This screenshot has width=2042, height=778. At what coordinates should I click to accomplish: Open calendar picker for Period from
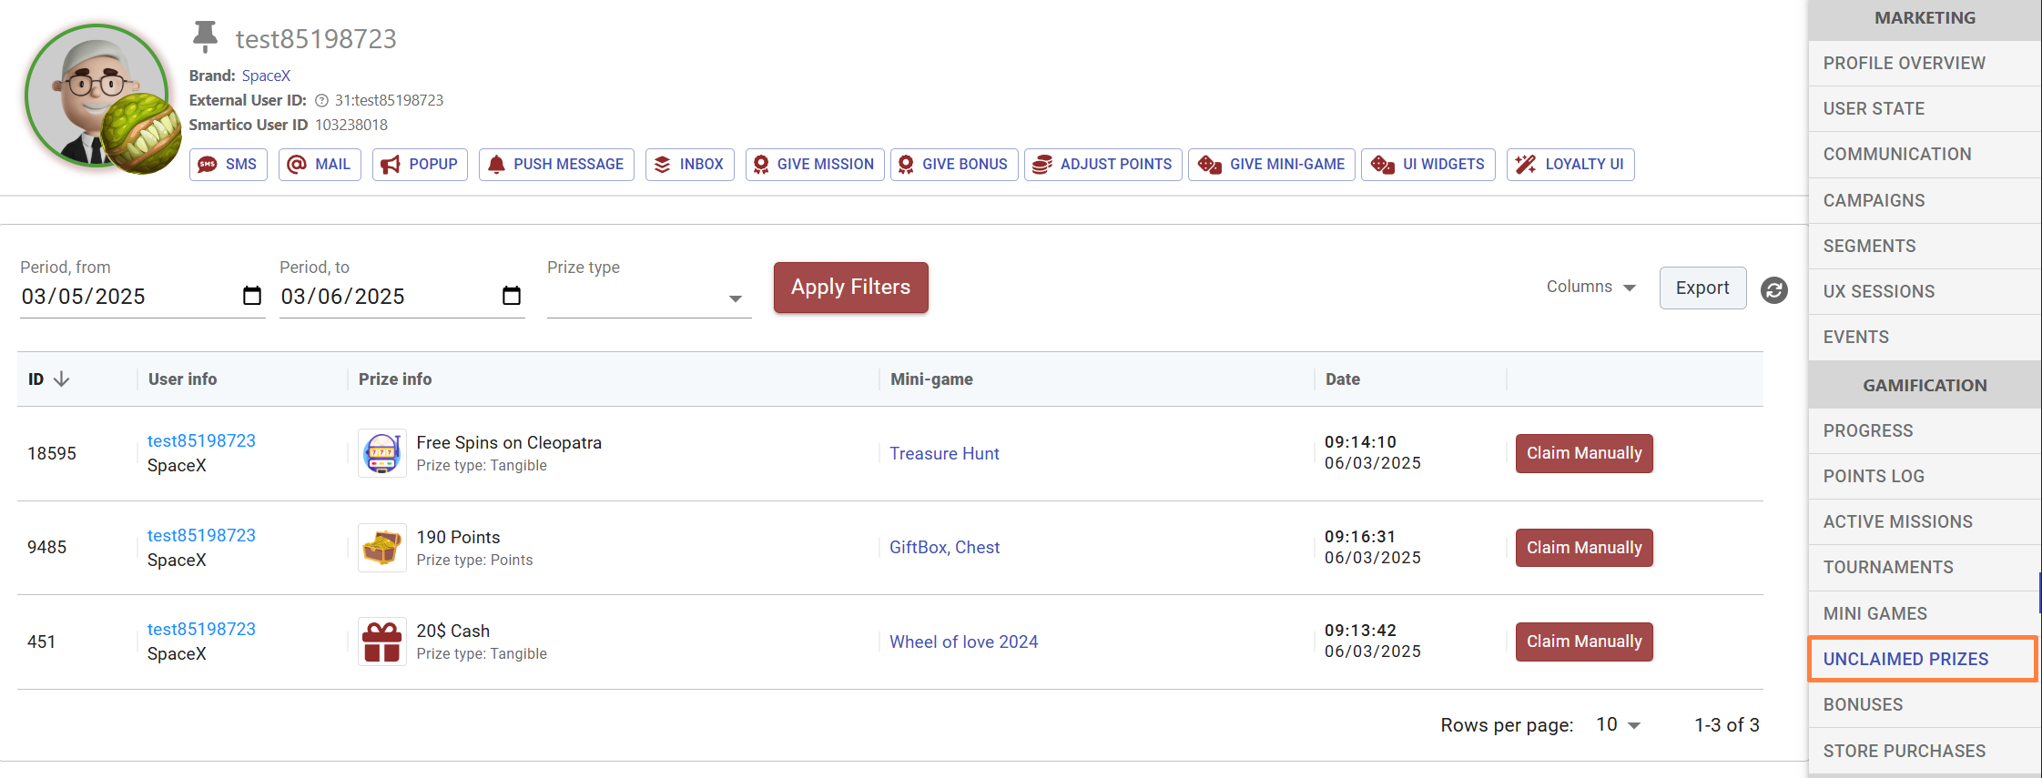[x=252, y=296]
